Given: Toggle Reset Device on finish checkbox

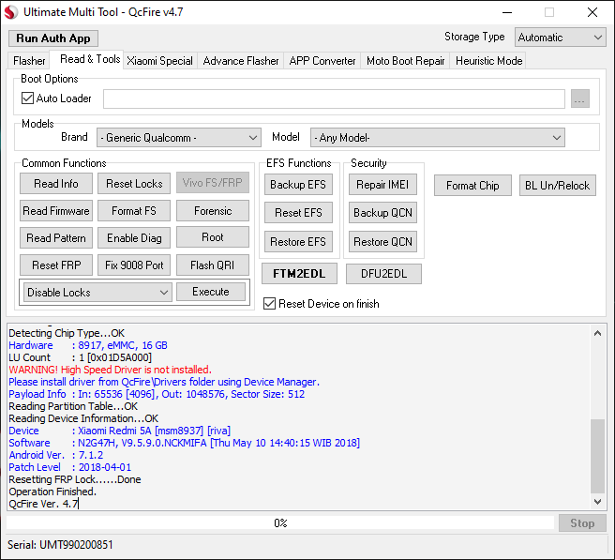Looking at the screenshot, I should [x=270, y=304].
